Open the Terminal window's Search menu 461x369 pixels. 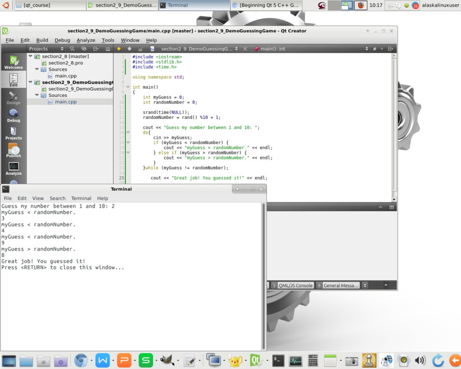pyautogui.click(x=57, y=198)
